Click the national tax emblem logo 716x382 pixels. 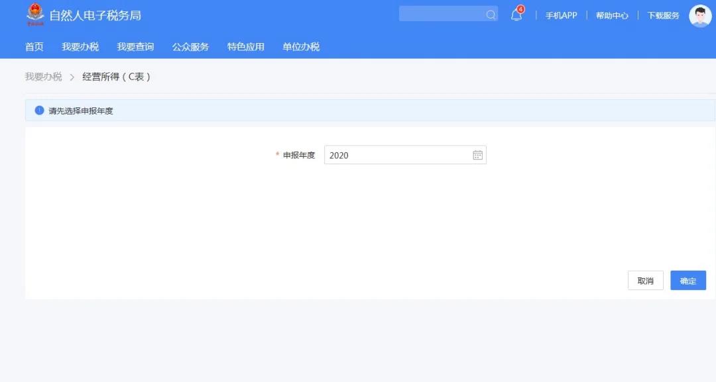coord(34,14)
